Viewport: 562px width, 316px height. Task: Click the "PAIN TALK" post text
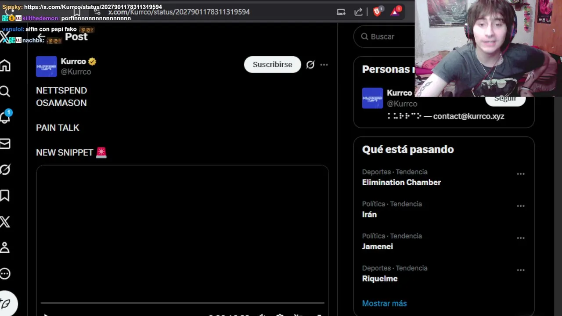[58, 128]
